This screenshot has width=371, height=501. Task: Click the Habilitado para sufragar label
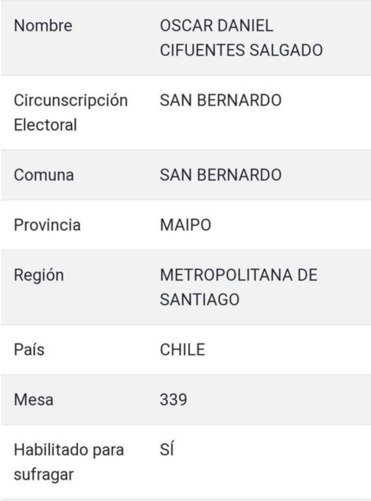68,462
